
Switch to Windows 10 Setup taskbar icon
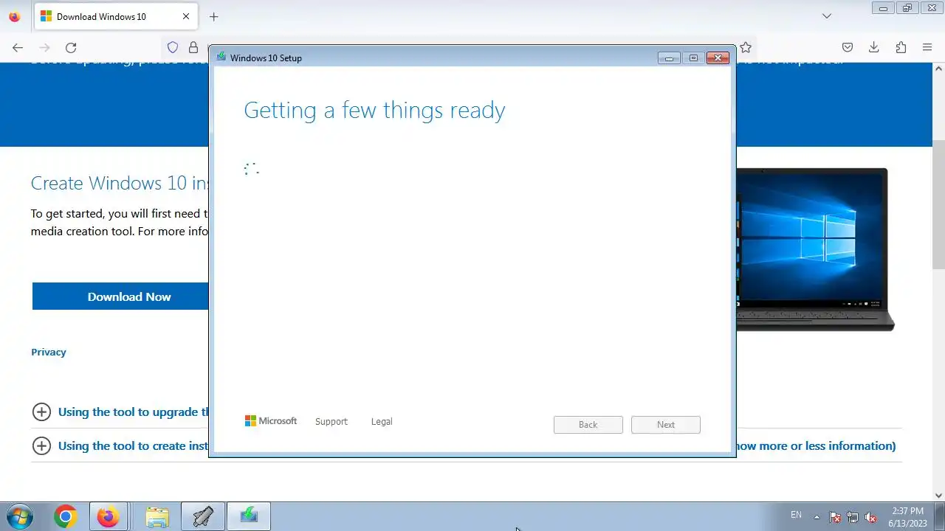coord(249,517)
